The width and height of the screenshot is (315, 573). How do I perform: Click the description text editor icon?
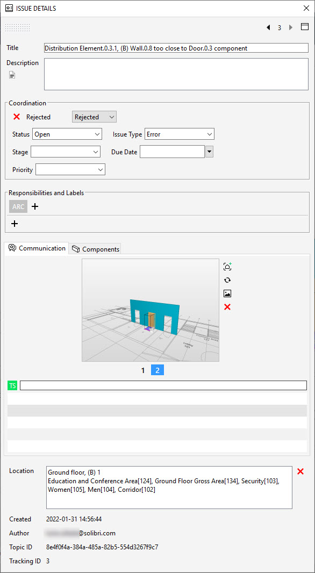click(12, 75)
